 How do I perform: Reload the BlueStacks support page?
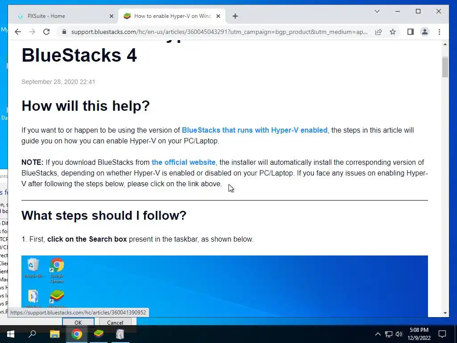[x=46, y=32]
